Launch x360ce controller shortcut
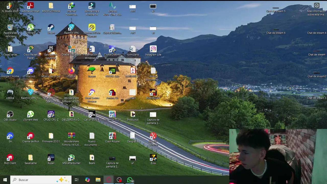327x184 pixels. click(x=10, y=93)
